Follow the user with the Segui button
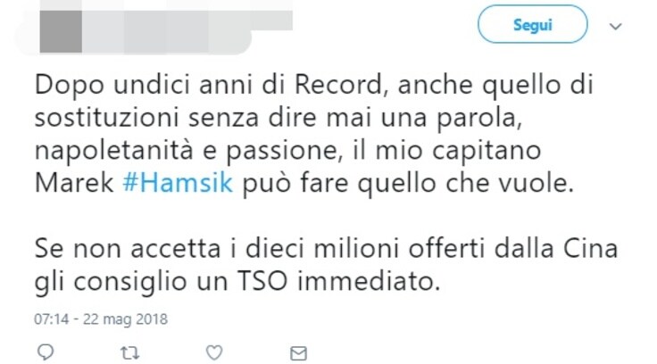This screenshot has height=364, width=657. point(533,24)
